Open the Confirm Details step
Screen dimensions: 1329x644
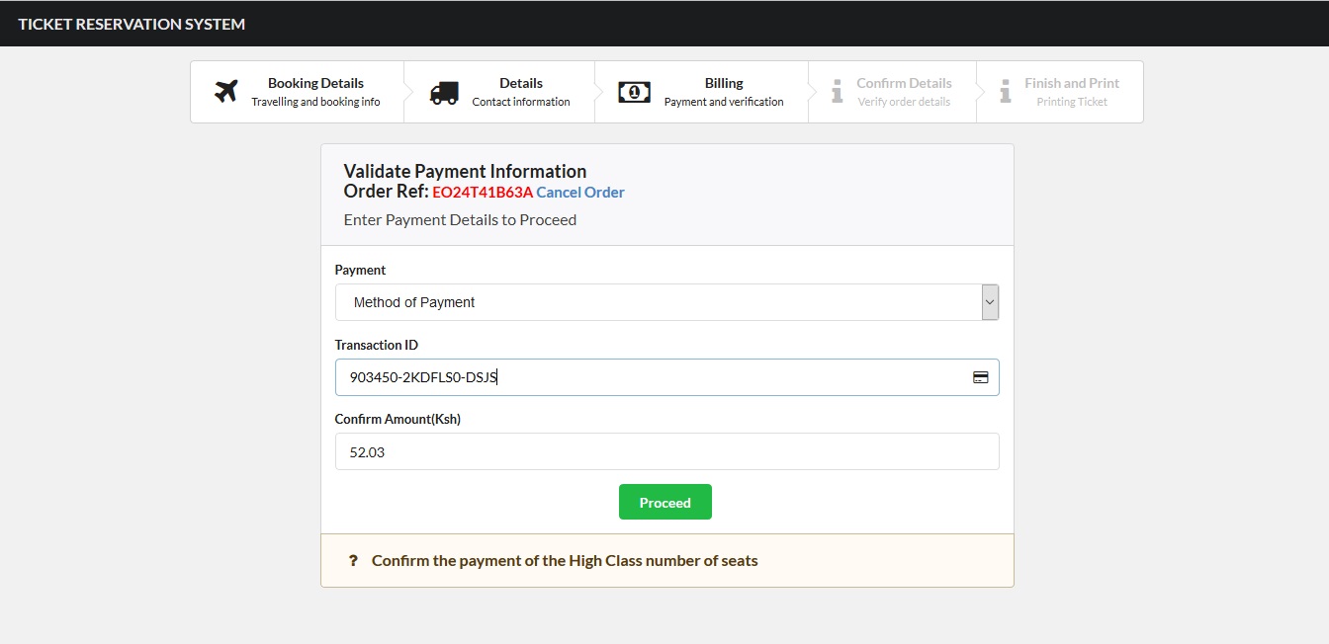pos(904,84)
